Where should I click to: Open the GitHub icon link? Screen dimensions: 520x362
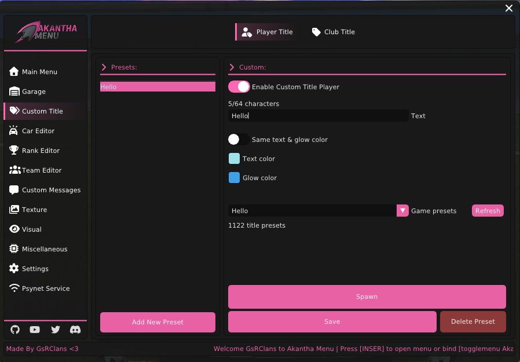15,330
